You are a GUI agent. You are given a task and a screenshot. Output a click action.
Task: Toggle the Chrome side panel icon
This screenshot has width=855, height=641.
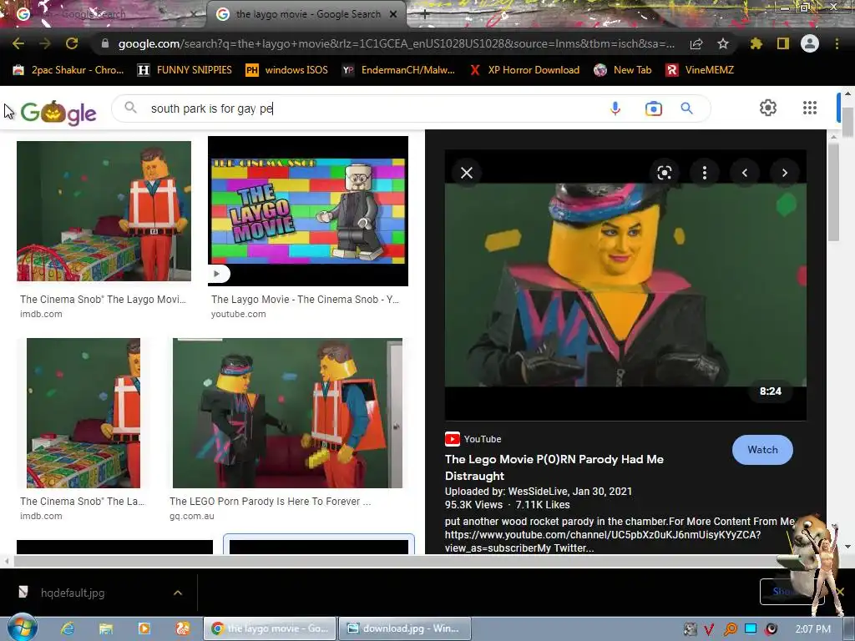click(783, 43)
